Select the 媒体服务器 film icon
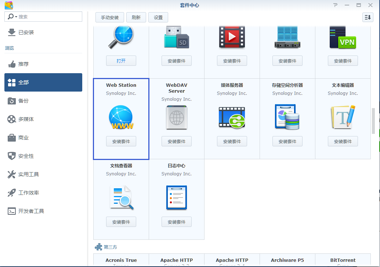Viewport: 380px width, 267px height. click(232, 117)
